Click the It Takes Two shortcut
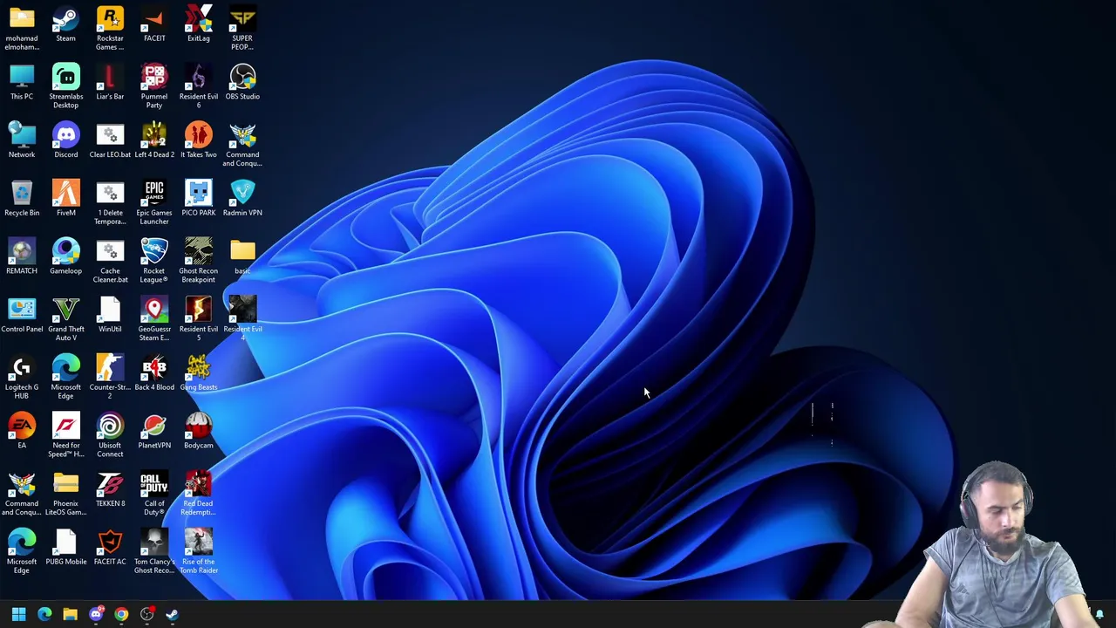Viewport: 1116px width, 628px height. [x=198, y=141]
